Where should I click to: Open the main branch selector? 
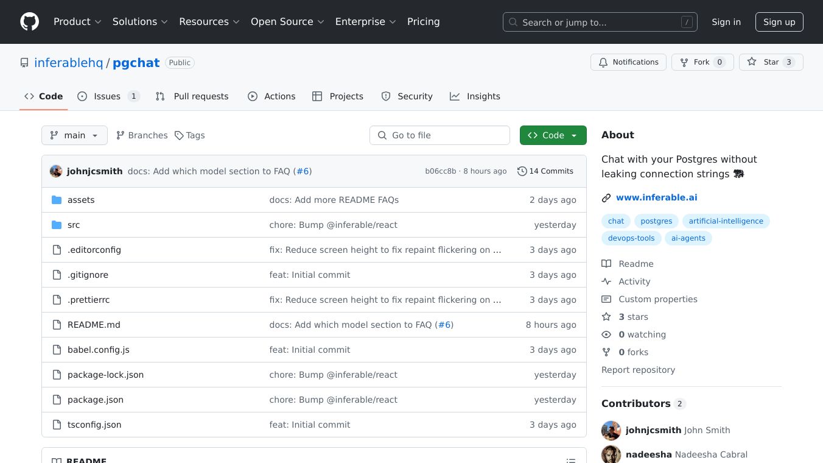coord(74,135)
